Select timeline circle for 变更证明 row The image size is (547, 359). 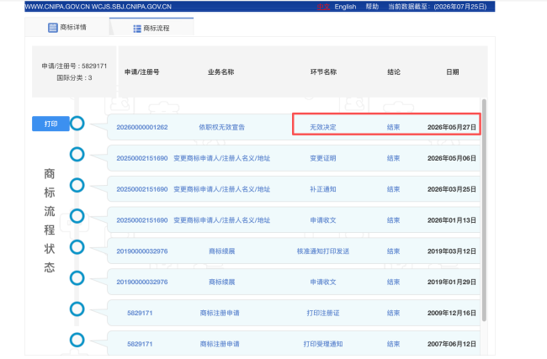click(x=77, y=155)
